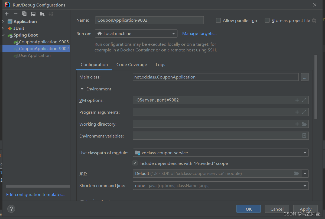The image size is (325, 219).
Task: Save the configuration with the disk icon
Action: 33,14
